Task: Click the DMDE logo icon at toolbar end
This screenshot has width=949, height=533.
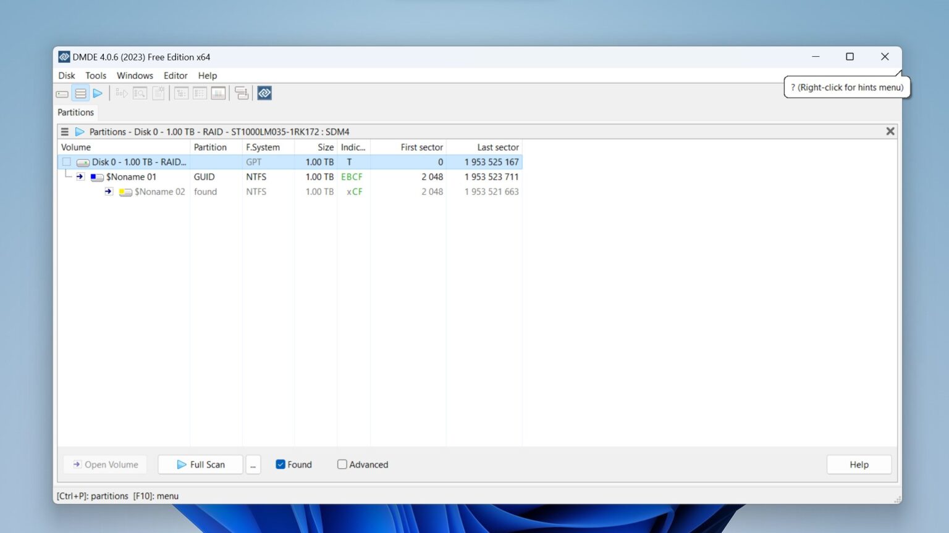Action: point(264,93)
